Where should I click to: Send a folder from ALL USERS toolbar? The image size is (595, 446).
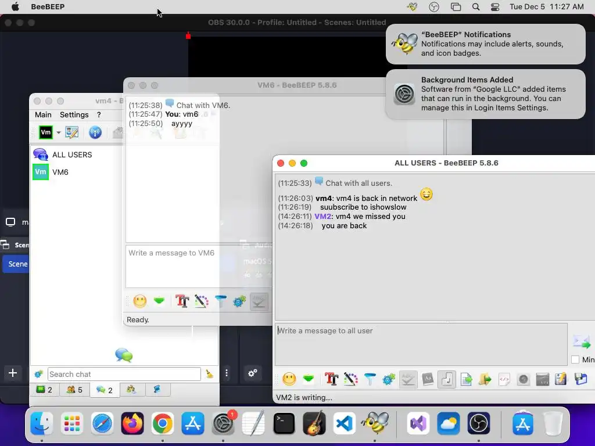485,379
